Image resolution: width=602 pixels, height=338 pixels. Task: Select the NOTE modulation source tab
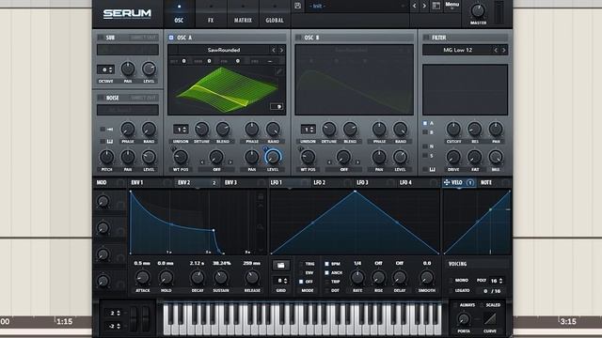point(494,182)
